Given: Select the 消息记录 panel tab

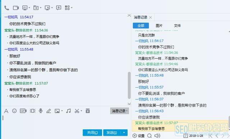Looking at the screenshot, I should pos(141,17).
